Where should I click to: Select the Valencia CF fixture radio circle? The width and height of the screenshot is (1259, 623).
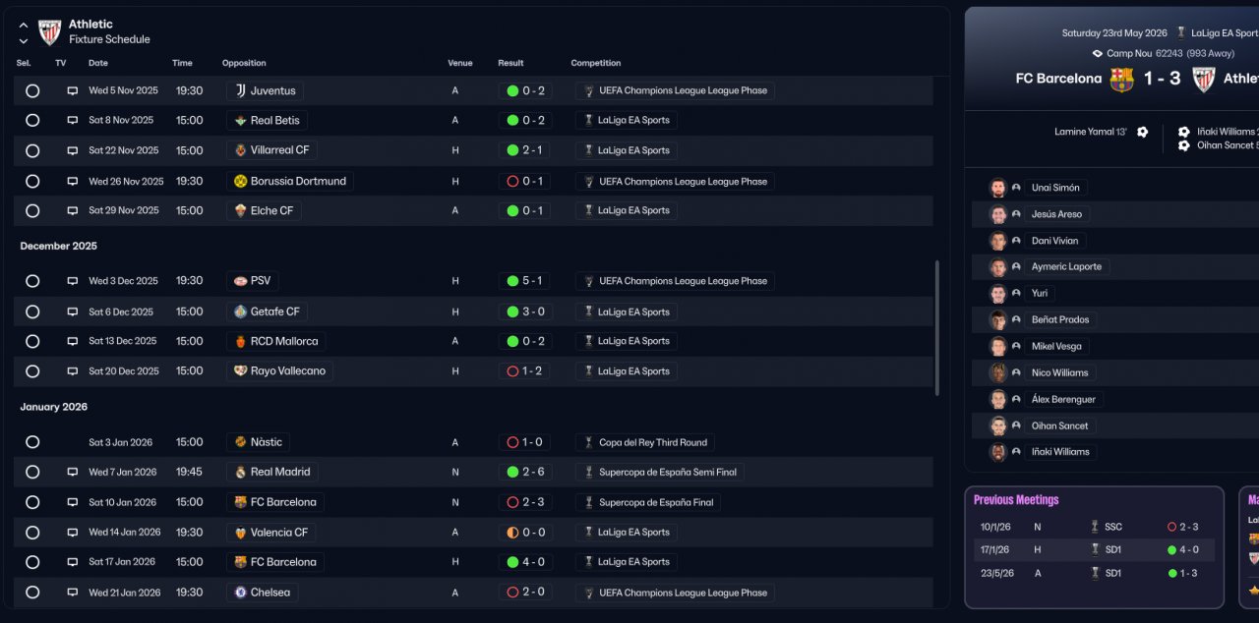[x=32, y=533]
